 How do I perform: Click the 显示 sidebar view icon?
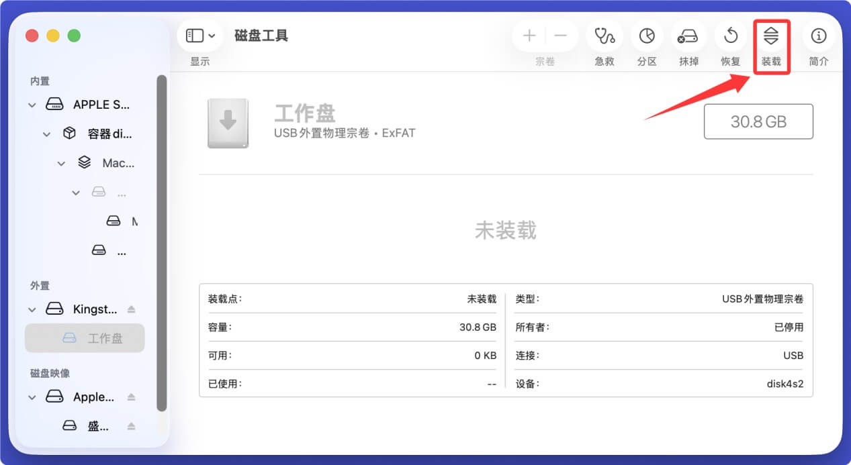[x=193, y=36]
